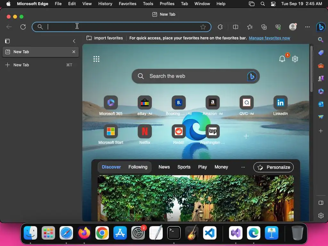Launch Visual Studio Code from Dock
Screen dimensions: 328x246
tap(210, 233)
